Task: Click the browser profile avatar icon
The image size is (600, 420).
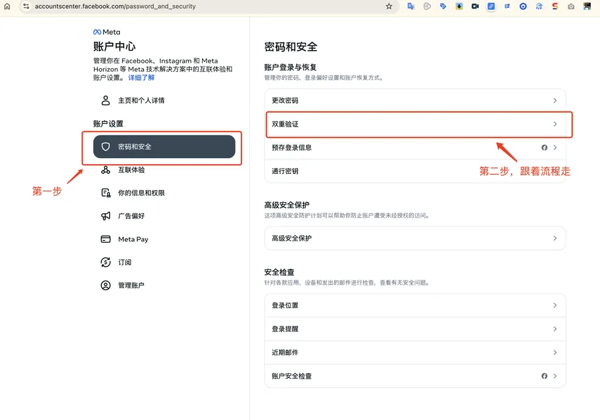Action: [x=587, y=6]
